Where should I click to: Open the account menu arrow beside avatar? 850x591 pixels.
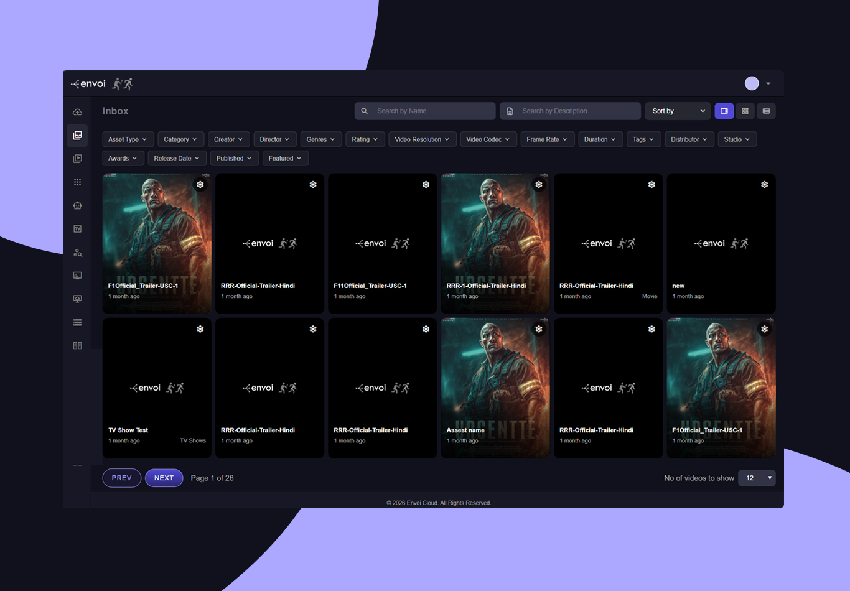(x=768, y=83)
